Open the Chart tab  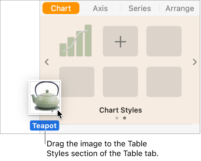tap(61, 8)
